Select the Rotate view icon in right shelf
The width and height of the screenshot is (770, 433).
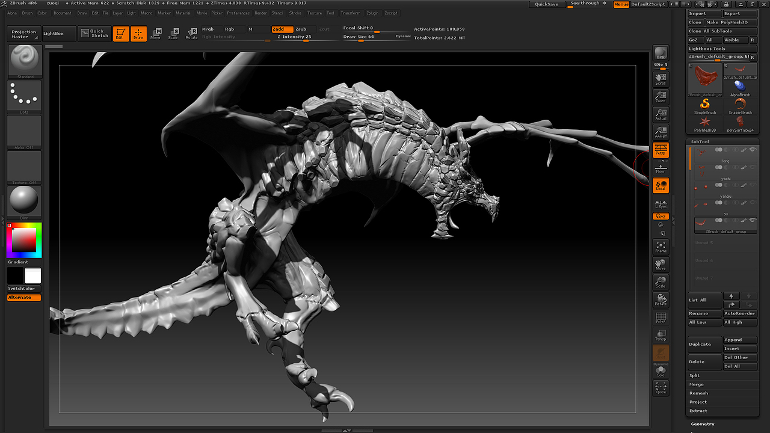tap(661, 299)
